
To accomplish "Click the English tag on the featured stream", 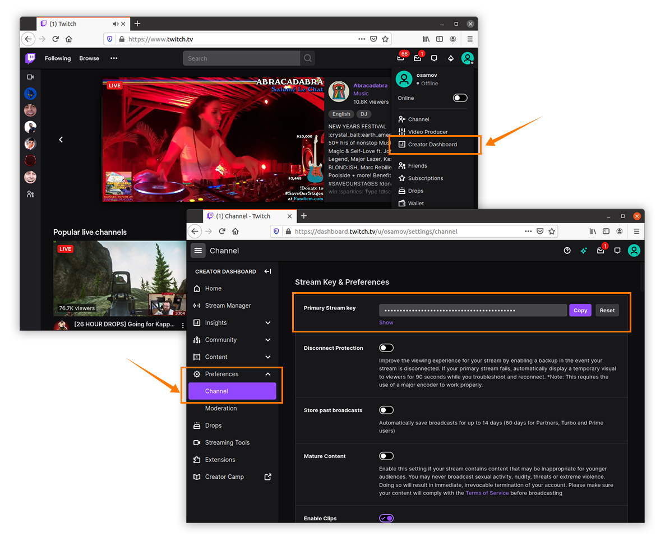I will [341, 114].
